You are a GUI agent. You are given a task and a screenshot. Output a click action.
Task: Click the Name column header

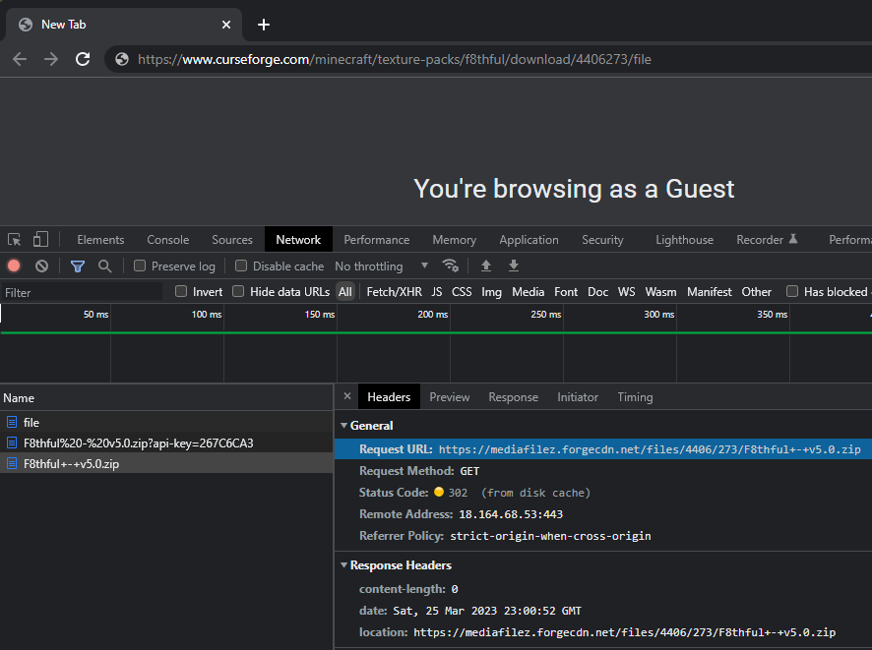pos(166,398)
